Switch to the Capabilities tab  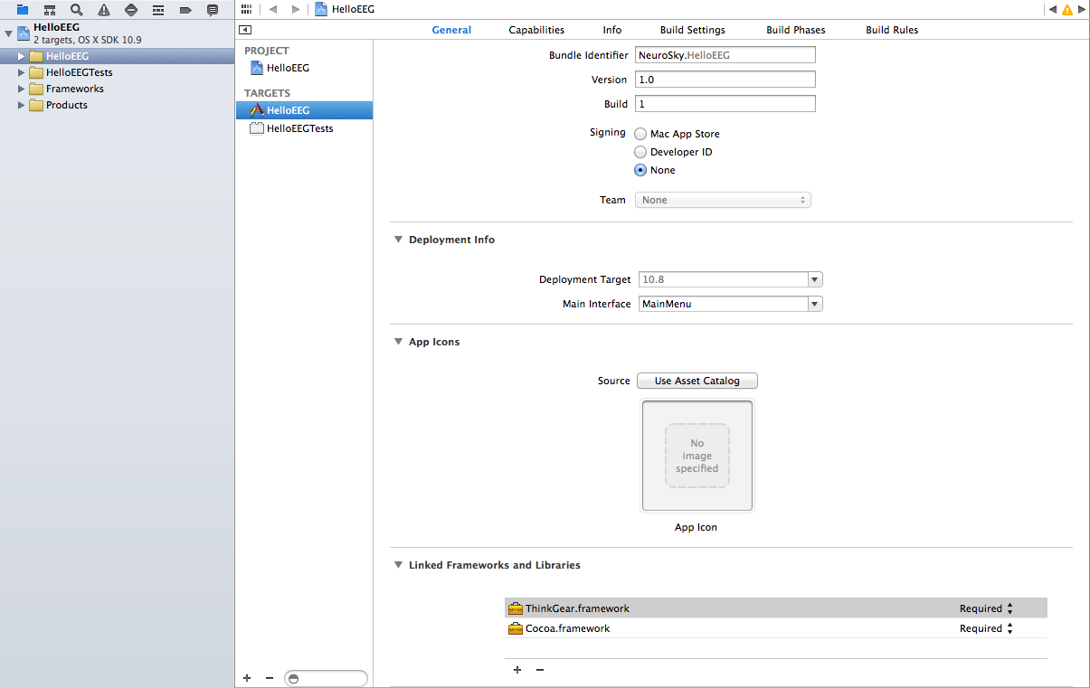[x=536, y=30]
